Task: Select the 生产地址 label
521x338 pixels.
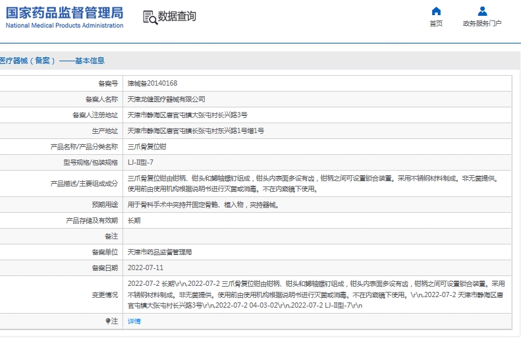Action: tap(105, 130)
